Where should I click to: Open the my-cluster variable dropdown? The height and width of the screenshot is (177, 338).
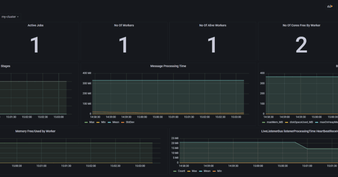click(x=10, y=17)
